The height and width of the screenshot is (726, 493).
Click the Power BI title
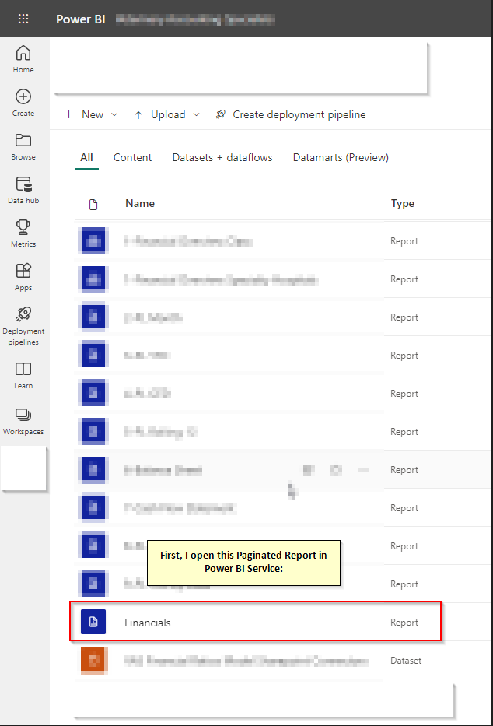point(80,19)
